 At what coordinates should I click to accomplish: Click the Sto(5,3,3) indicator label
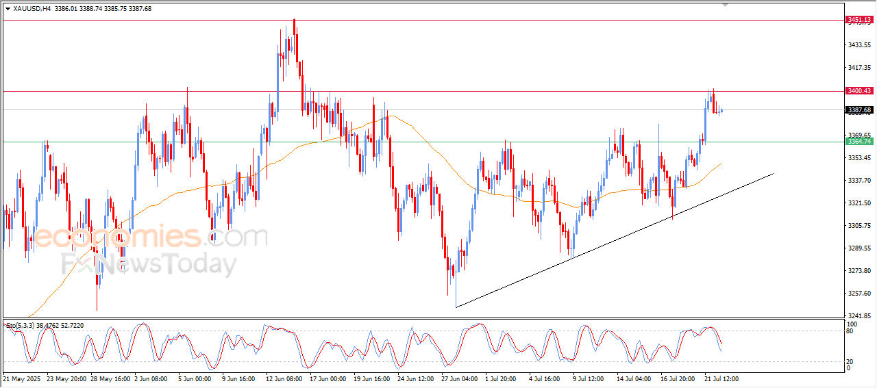[22, 326]
